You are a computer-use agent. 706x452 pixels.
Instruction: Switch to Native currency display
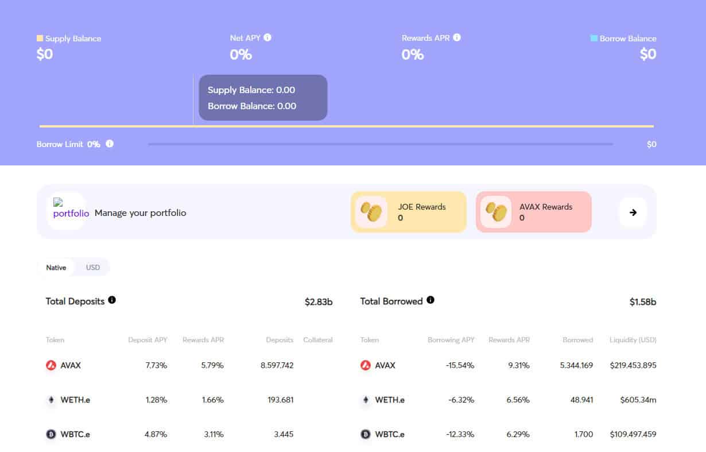[56, 268]
